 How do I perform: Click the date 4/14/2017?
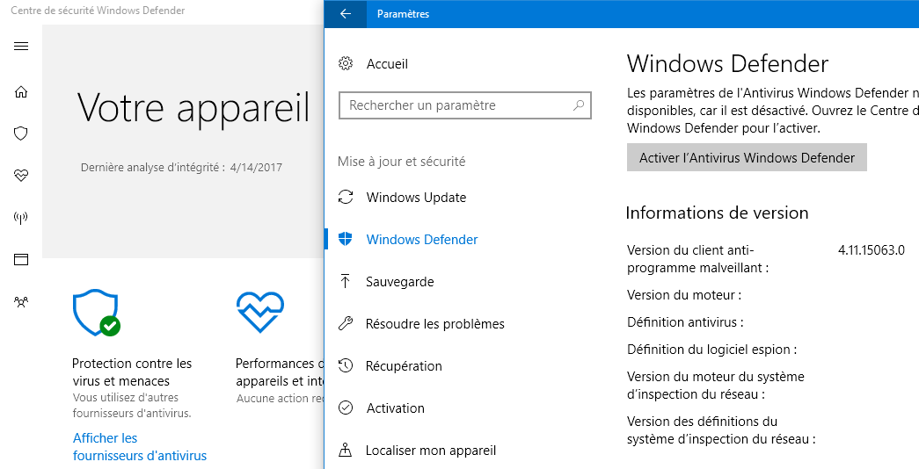click(256, 168)
